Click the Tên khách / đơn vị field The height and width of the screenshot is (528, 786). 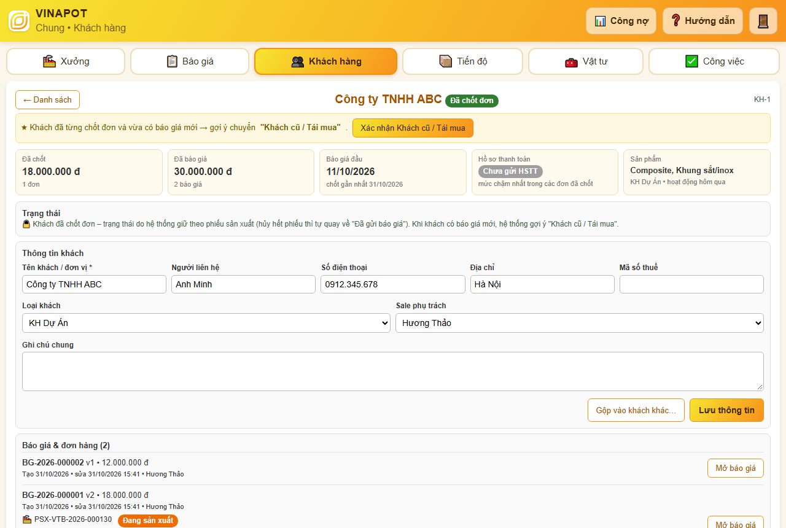click(x=94, y=284)
